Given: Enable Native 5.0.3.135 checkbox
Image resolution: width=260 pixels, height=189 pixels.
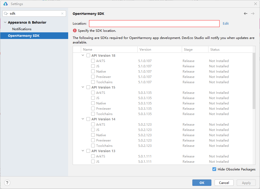Looking at the screenshot, I should pos(93,103).
